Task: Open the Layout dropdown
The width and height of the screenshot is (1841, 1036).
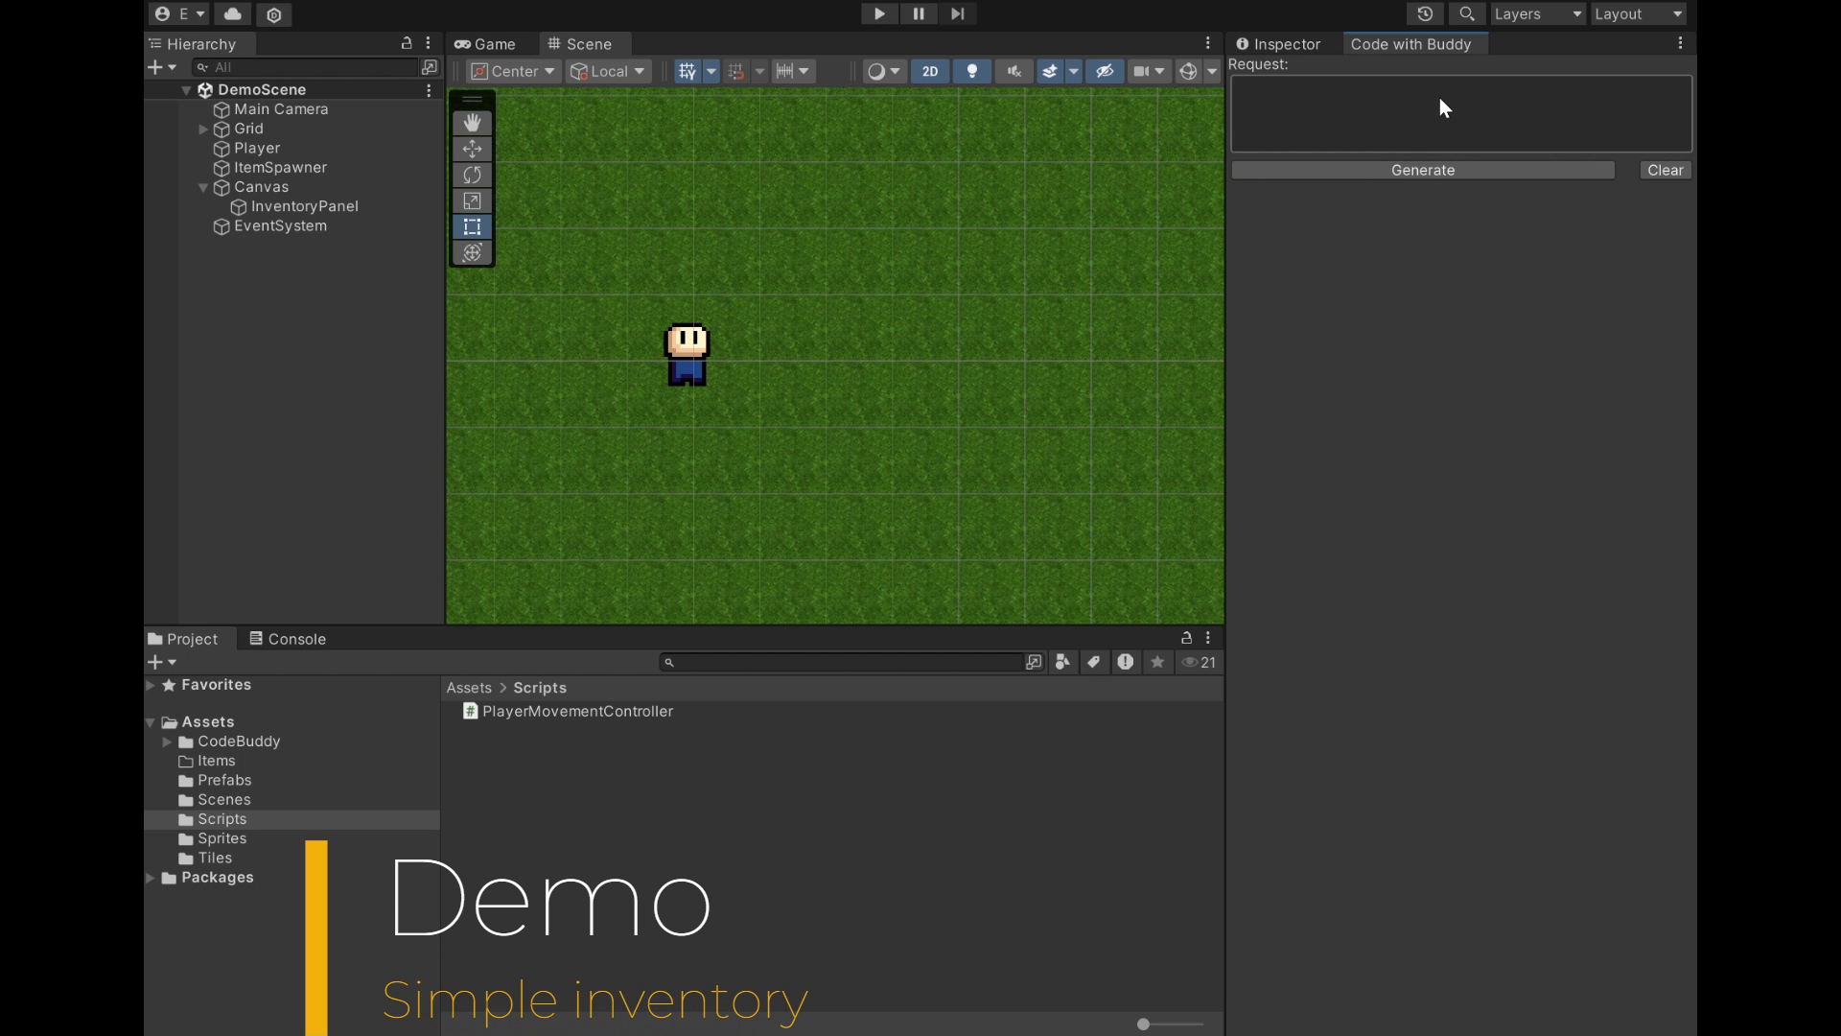Action: pyautogui.click(x=1638, y=14)
